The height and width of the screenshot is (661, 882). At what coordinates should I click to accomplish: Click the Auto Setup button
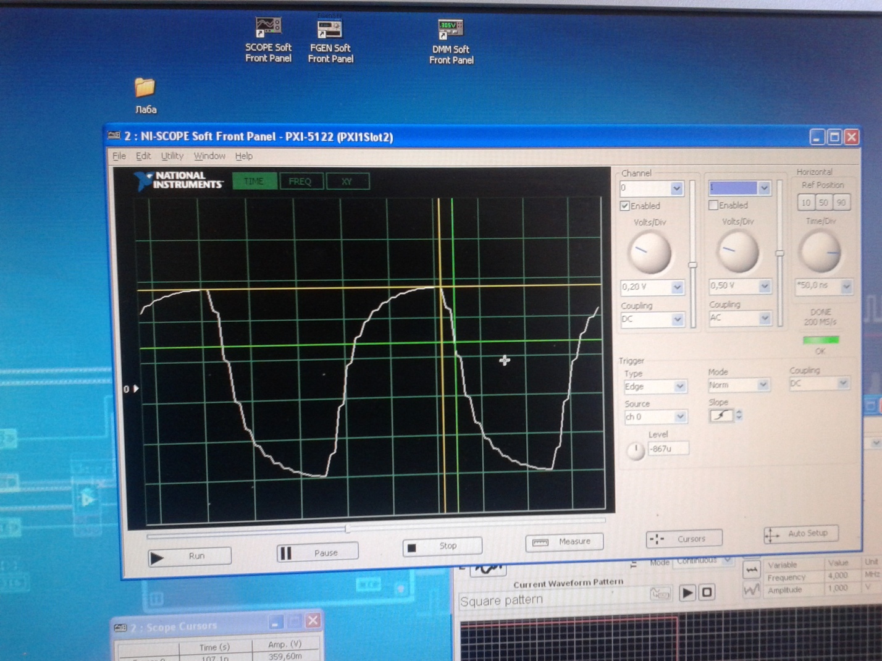801,534
